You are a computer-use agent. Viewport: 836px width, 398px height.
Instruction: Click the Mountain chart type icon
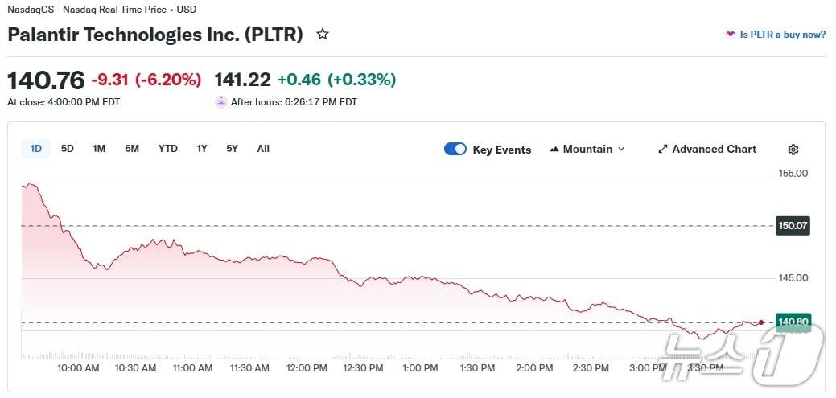pyautogui.click(x=554, y=150)
